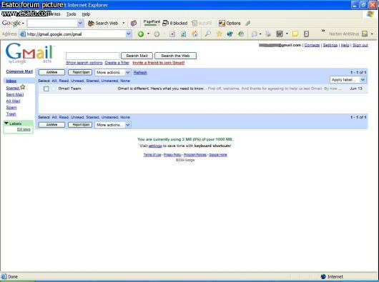The width and height of the screenshot is (379, 282).
Task: Tick the Gmail Team message checkbox
Action: point(46,89)
